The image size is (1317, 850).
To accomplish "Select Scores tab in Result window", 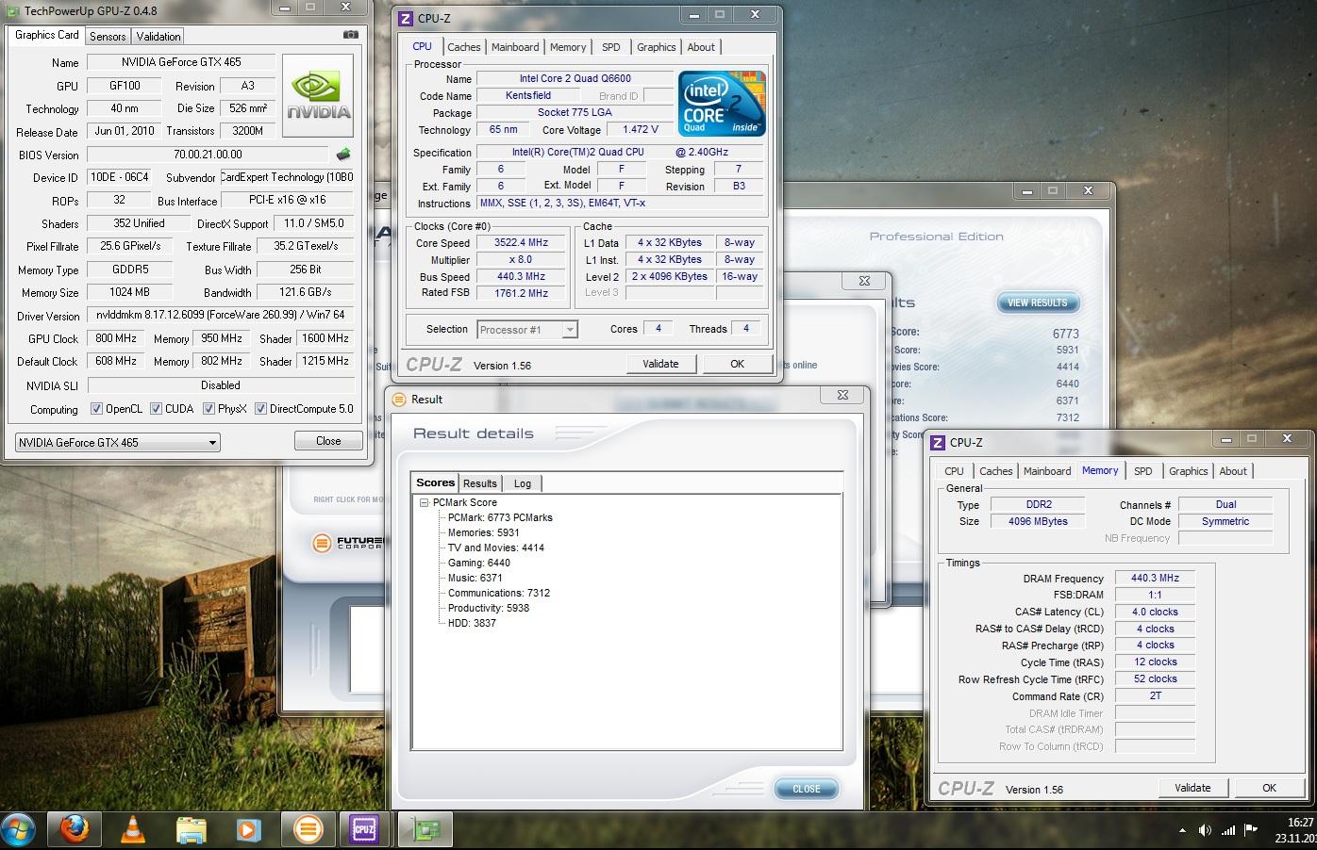I will [435, 482].
